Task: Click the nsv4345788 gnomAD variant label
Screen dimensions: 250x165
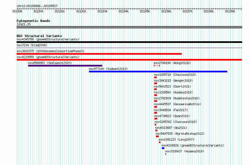Action: pos(48,39)
